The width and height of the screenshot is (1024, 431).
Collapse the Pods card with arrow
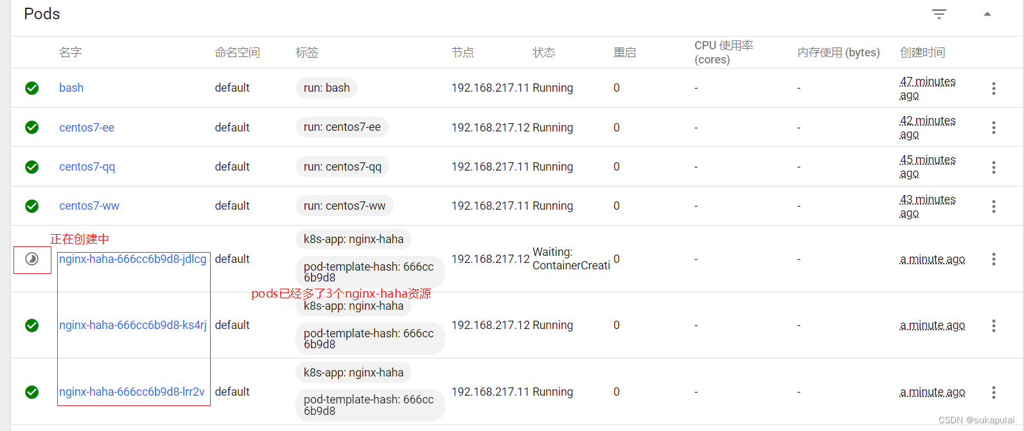[987, 14]
